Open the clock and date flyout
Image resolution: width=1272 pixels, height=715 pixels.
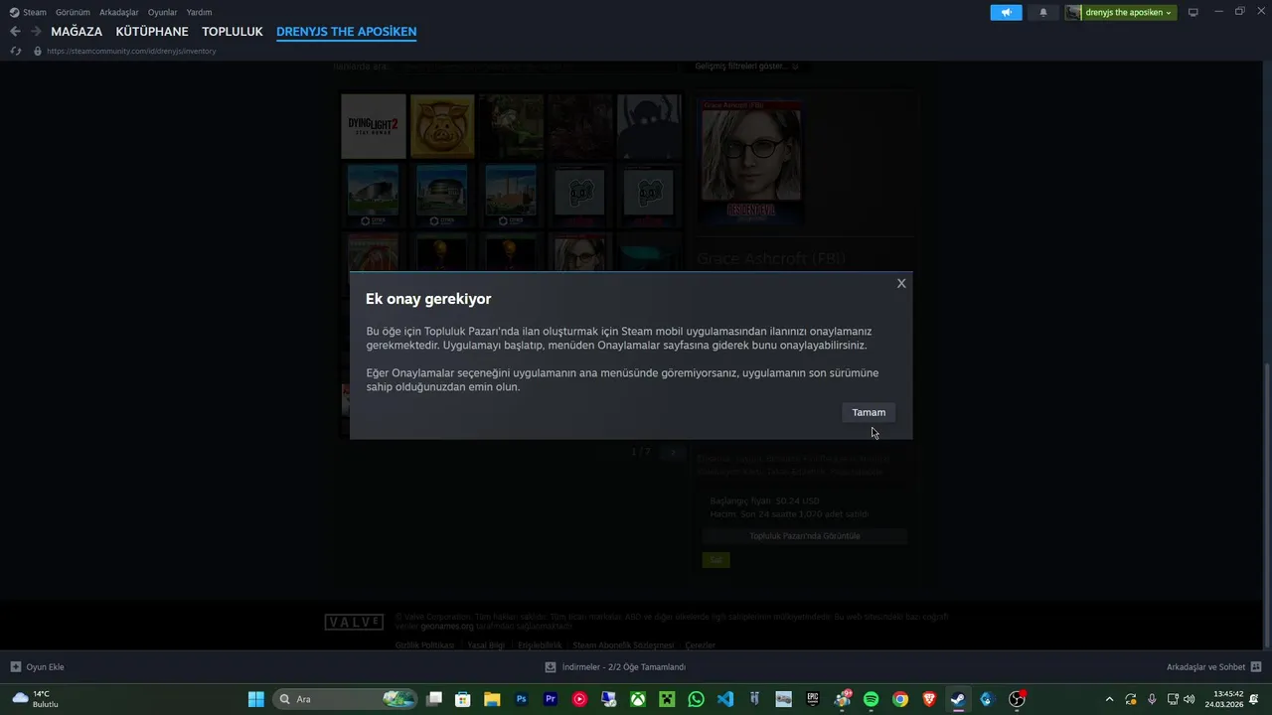[x=1223, y=699]
